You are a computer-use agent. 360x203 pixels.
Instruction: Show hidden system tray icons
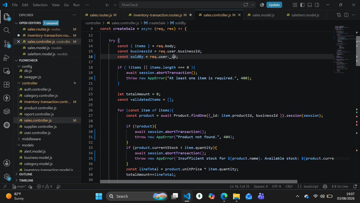click(297, 196)
